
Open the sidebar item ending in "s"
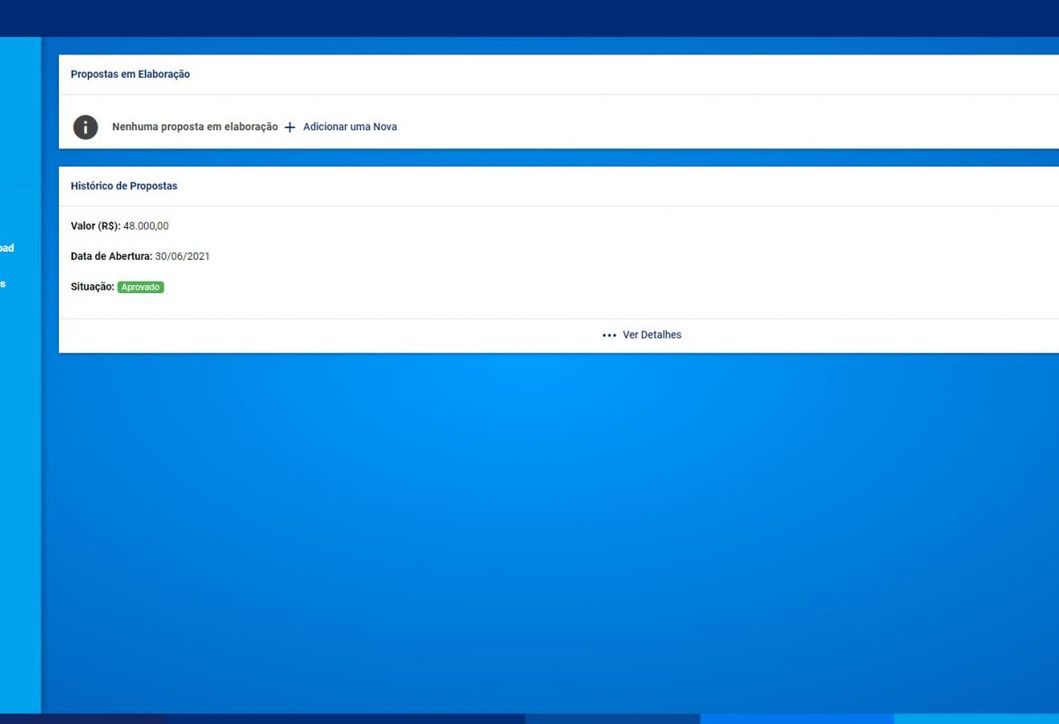pos(4,283)
